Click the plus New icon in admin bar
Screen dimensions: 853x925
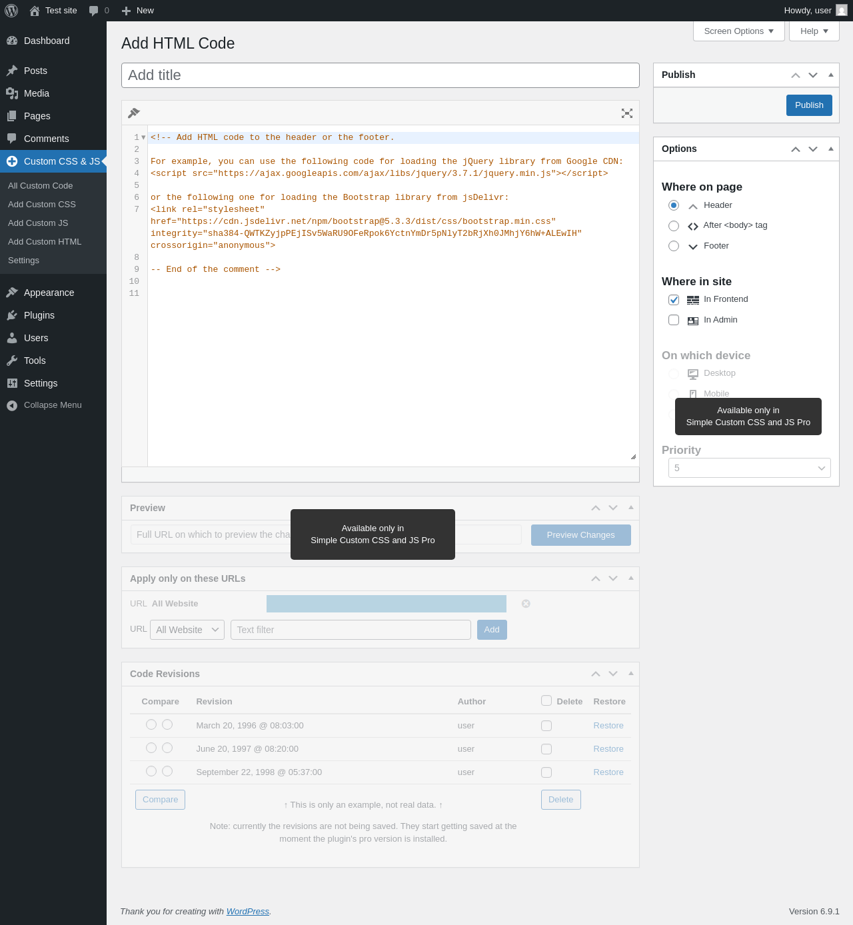pyautogui.click(x=126, y=11)
